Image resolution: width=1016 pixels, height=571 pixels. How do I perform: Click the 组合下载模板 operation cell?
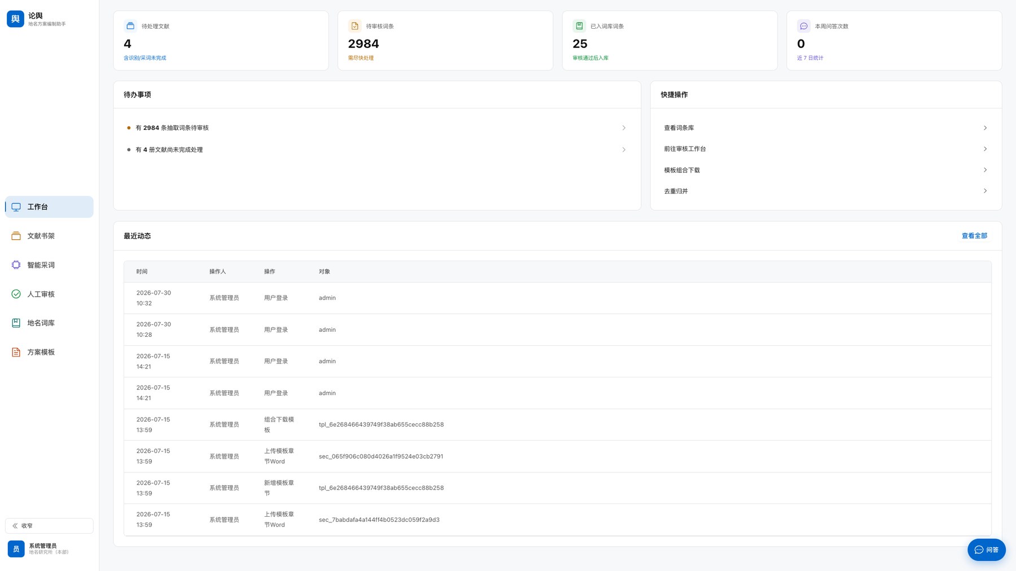click(279, 425)
